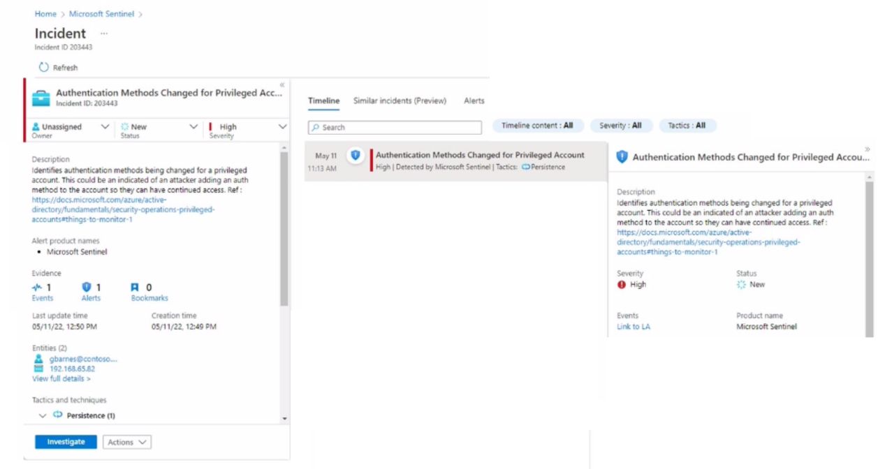885x469 pixels.
Task: Click the Alerts evidence shield icon
Action: pos(87,287)
